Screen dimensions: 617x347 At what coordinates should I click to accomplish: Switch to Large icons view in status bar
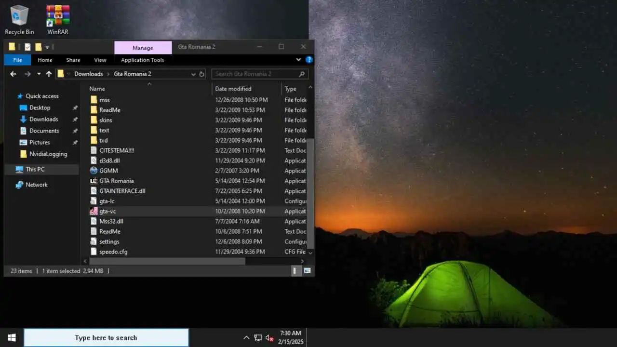pyautogui.click(x=307, y=271)
